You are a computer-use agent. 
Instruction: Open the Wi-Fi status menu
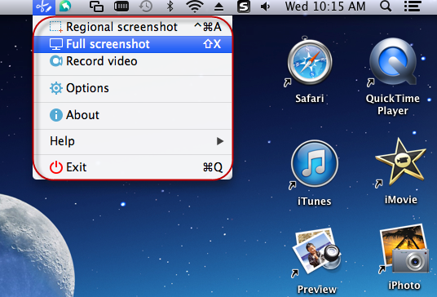[195, 7]
